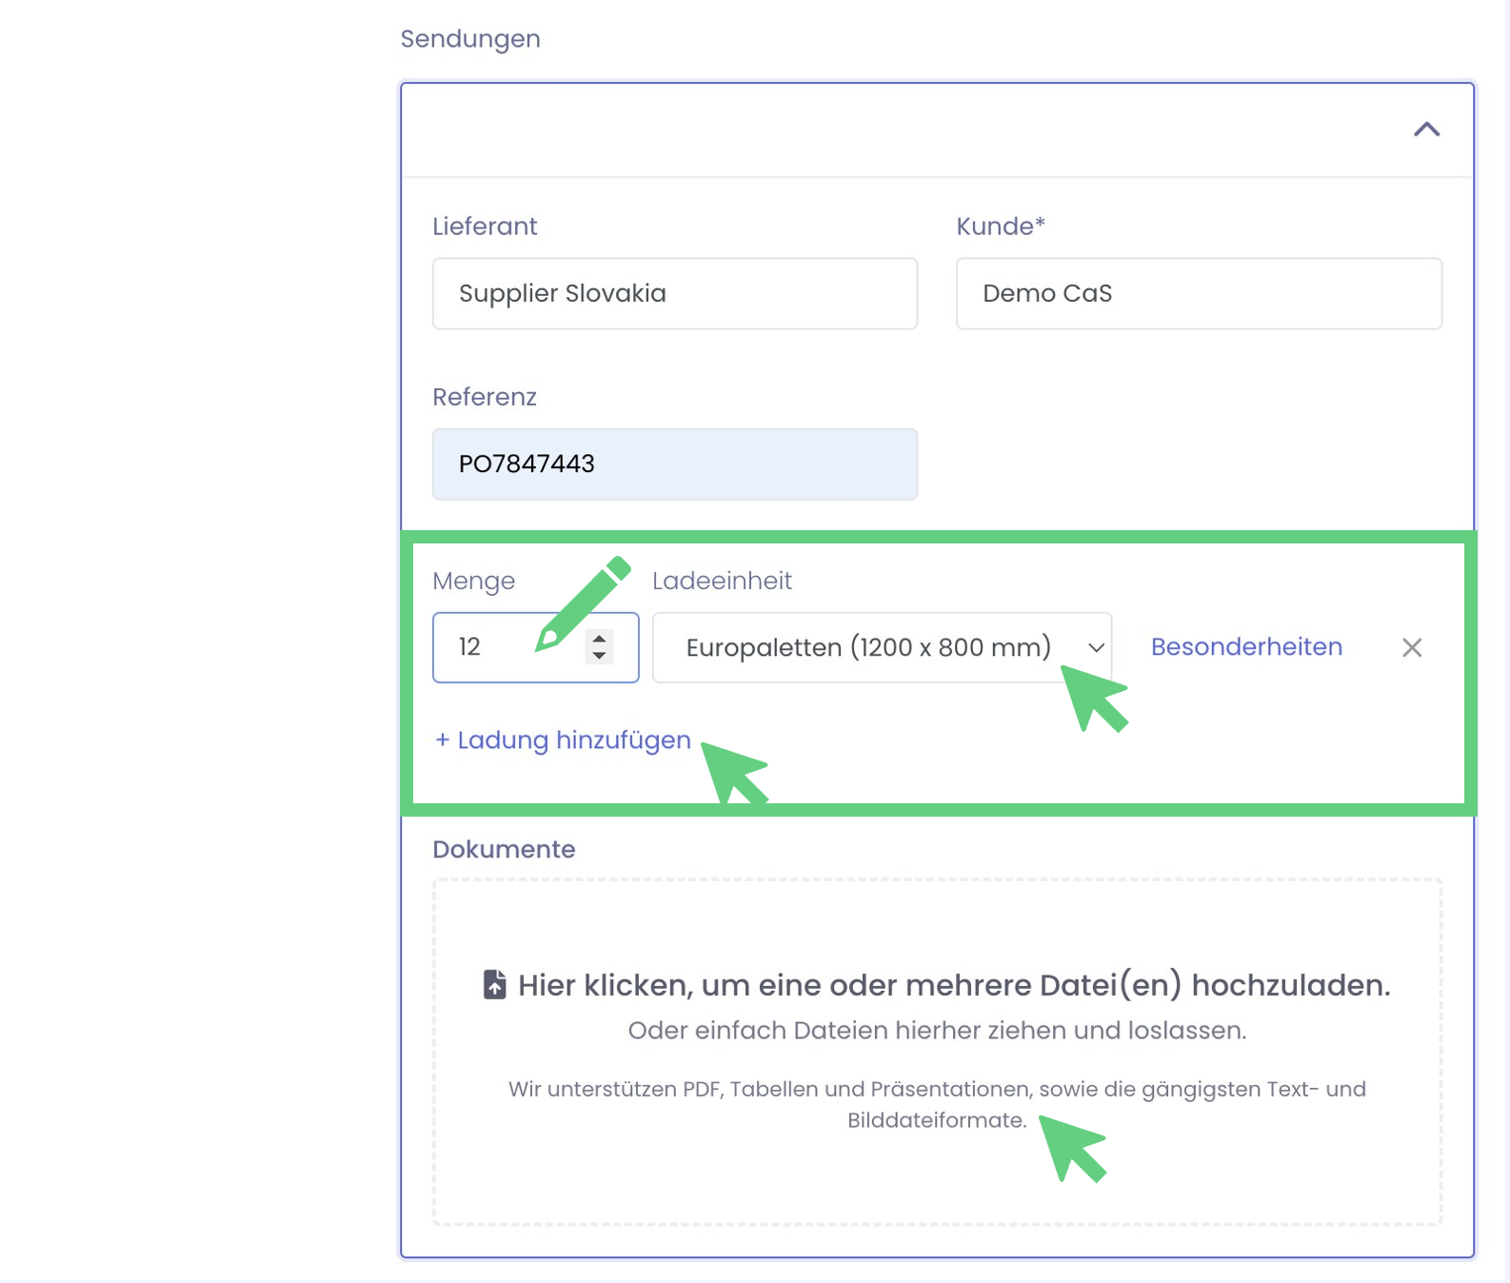Click the file upload icon in Dokumente
1510x1283 pixels.
click(x=494, y=984)
